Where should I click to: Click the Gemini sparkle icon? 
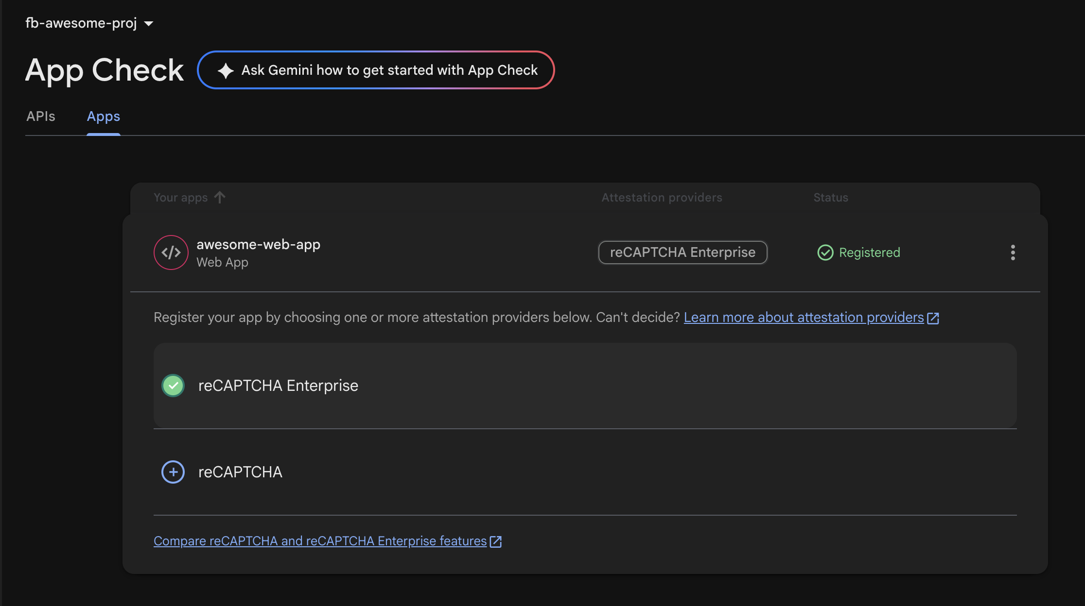coord(226,70)
